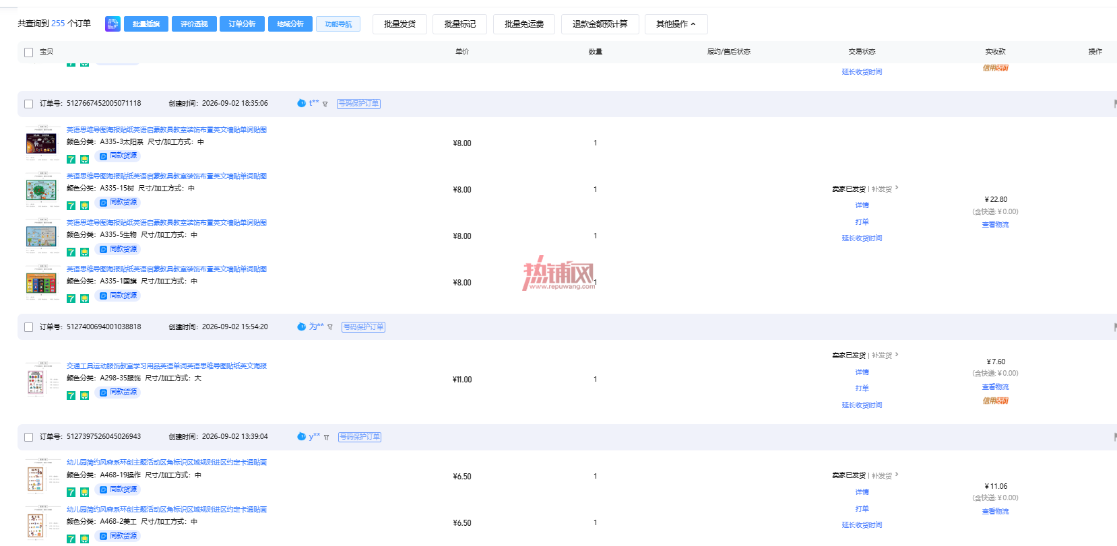This screenshot has height=546, width=1117.
Task: Expand 补发货 arrow for the ¥7.60 order
Action: [x=897, y=355]
